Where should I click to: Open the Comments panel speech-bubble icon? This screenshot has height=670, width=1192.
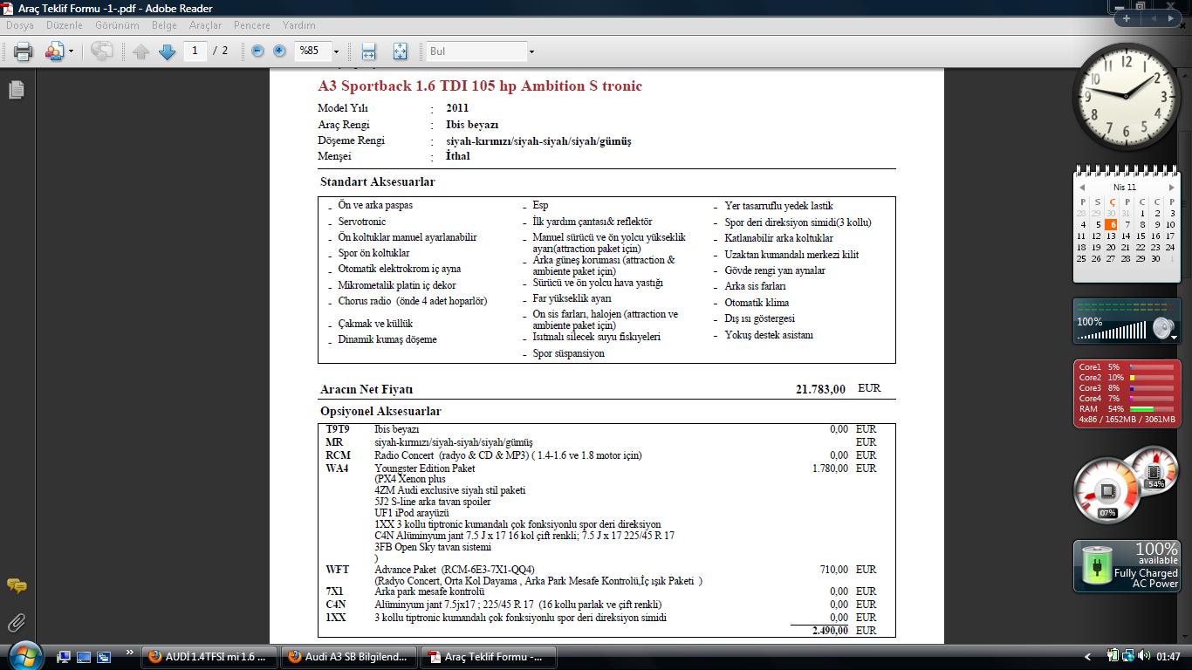[x=16, y=586]
